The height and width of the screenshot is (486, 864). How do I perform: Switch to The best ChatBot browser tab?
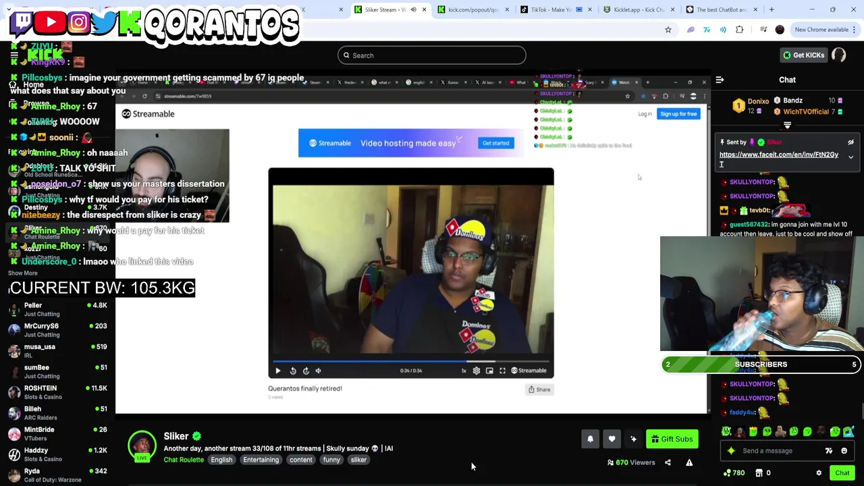pos(722,9)
